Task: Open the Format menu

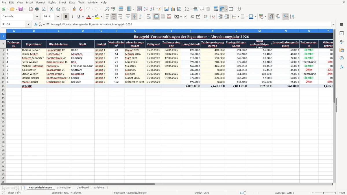Action: pos(40,2)
